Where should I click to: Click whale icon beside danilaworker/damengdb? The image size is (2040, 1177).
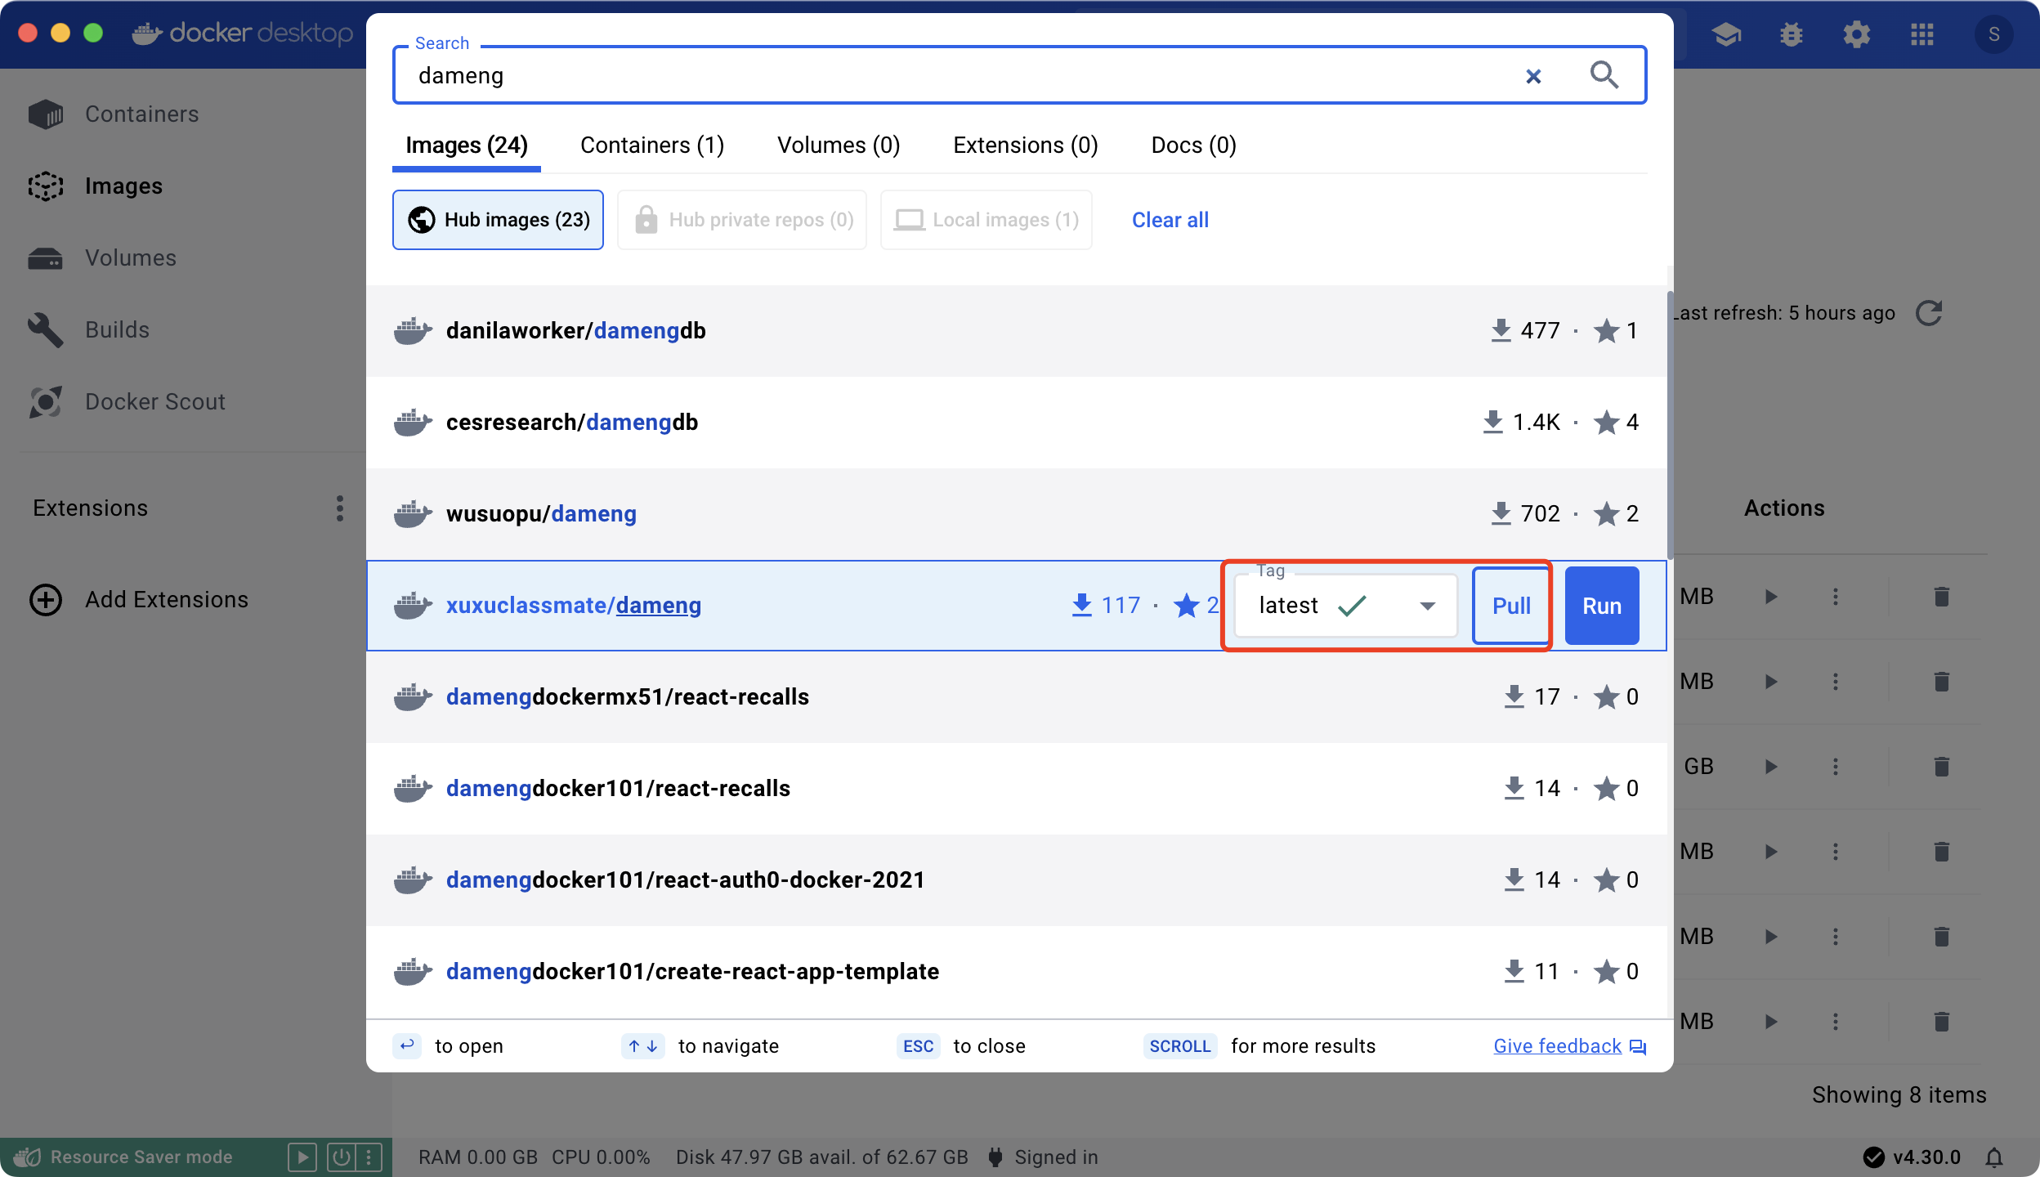(413, 330)
